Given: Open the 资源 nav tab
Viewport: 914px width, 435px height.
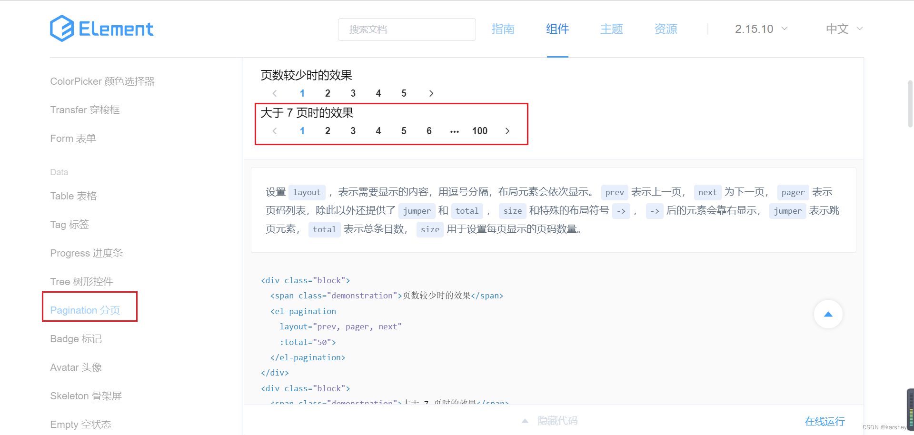Looking at the screenshot, I should tap(666, 29).
